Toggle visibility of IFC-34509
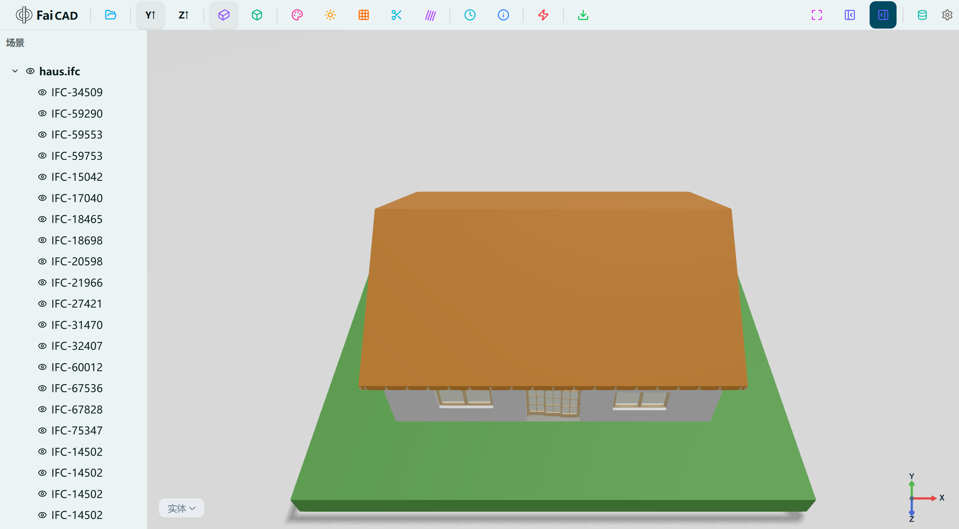 pos(42,92)
